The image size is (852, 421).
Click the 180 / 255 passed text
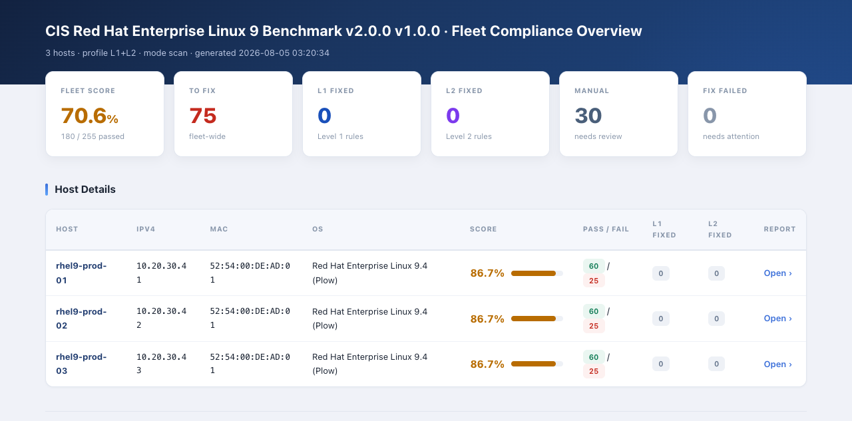(93, 136)
